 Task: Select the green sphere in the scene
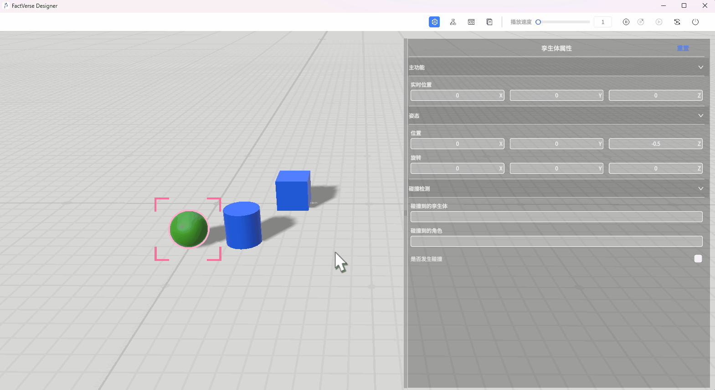189,229
